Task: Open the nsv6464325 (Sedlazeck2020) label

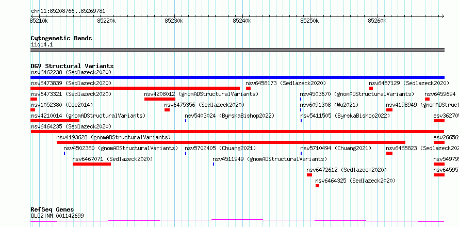Action: click(355, 181)
